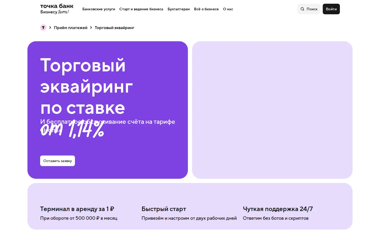Click the бесплатное обслуживание счёта subtitle text
This screenshot has height=238, width=380.
click(x=107, y=126)
